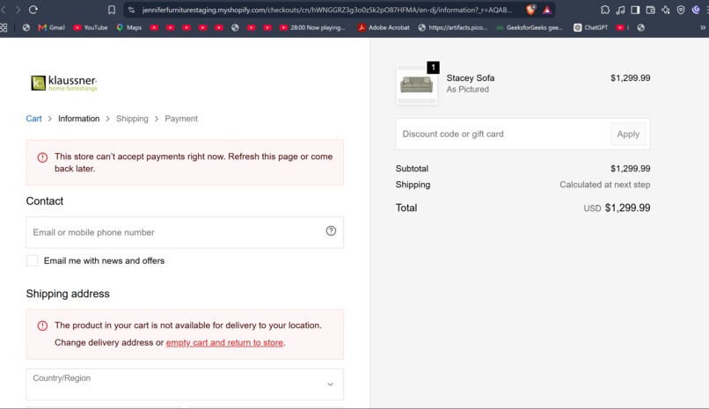Click the Stacey Sofa product thumbnail

click(x=416, y=84)
